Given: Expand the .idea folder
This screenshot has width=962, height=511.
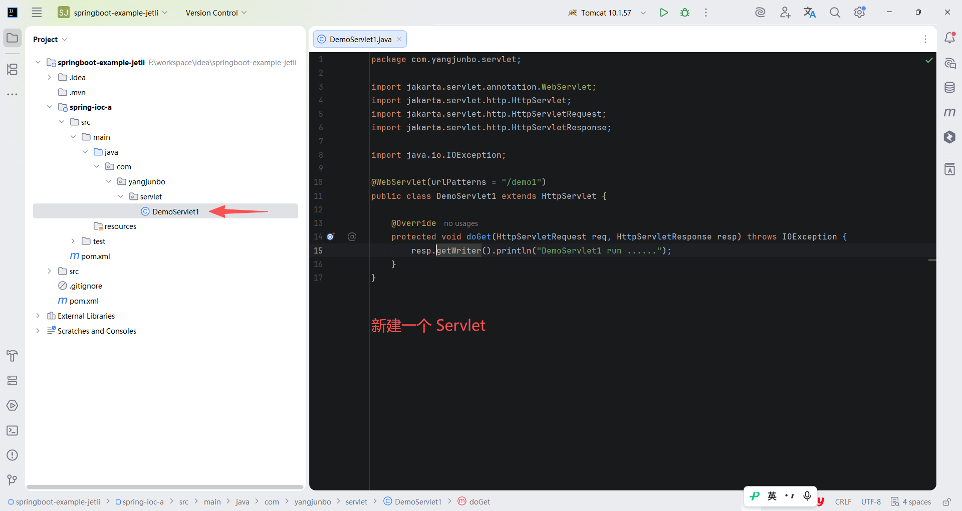Looking at the screenshot, I should (x=50, y=77).
